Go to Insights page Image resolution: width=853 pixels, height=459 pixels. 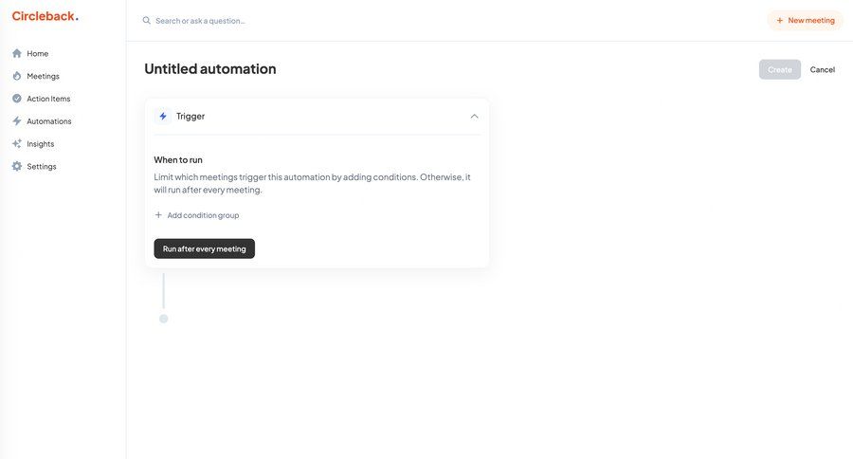tap(40, 144)
